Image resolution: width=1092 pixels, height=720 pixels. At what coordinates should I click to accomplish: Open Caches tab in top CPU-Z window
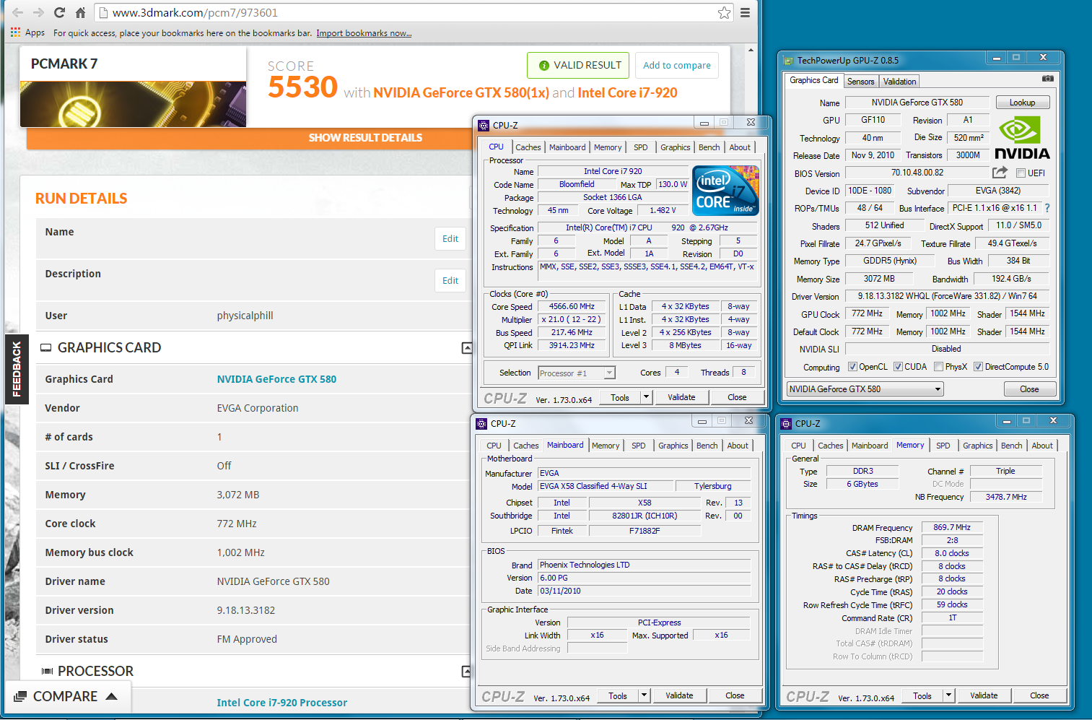(528, 147)
